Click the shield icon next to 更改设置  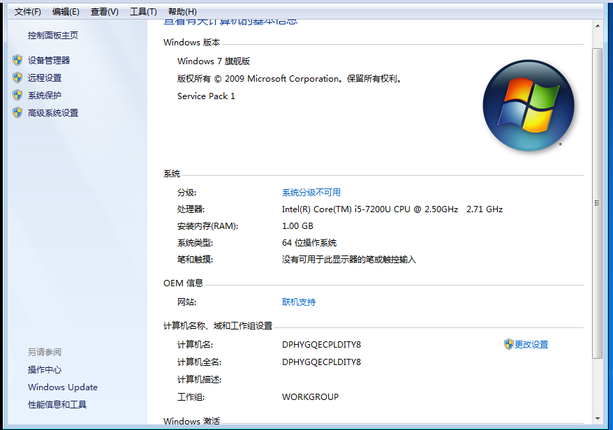[x=508, y=344]
